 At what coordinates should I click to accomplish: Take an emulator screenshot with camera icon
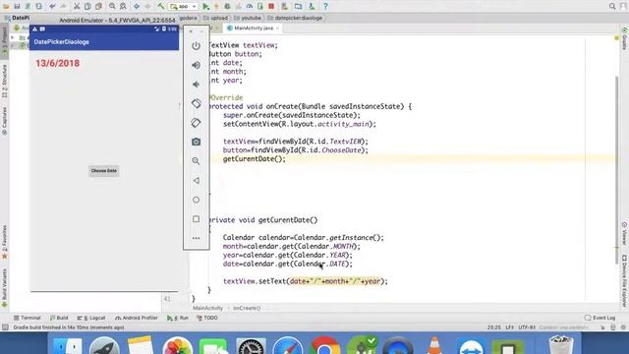196,142
